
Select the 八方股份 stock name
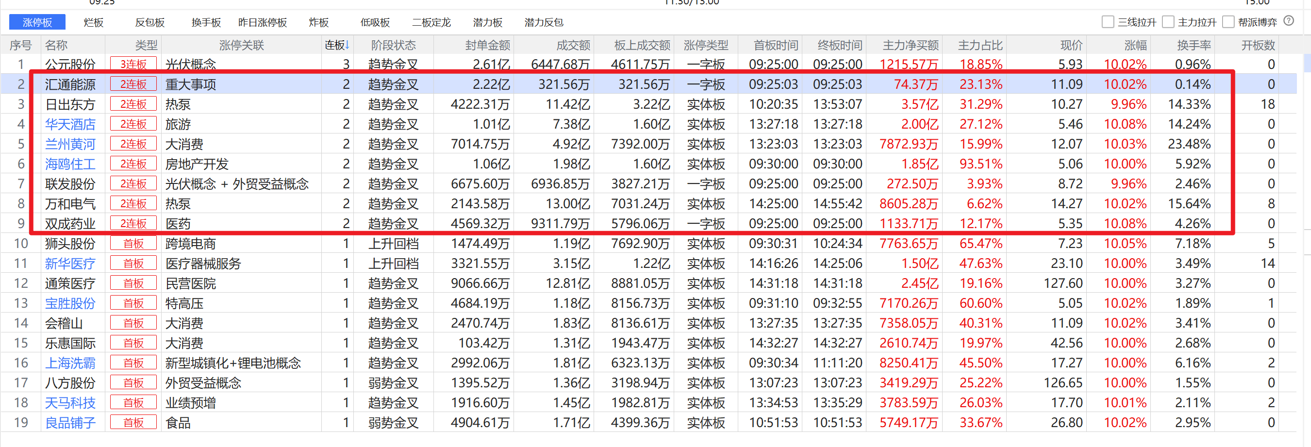tap(70, 383)
